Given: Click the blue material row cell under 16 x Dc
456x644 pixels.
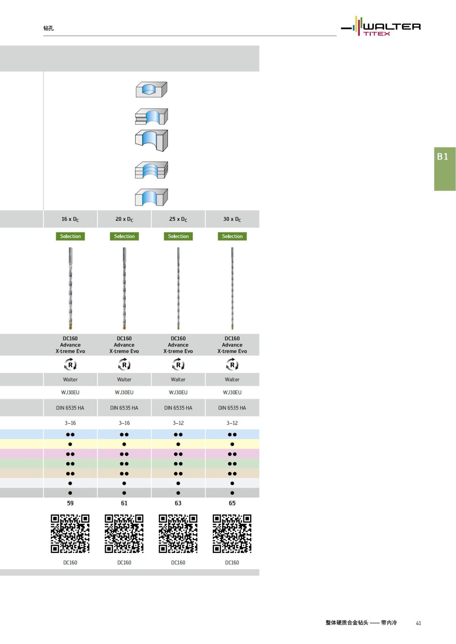Looking at the screenshot, I should 70,435.
